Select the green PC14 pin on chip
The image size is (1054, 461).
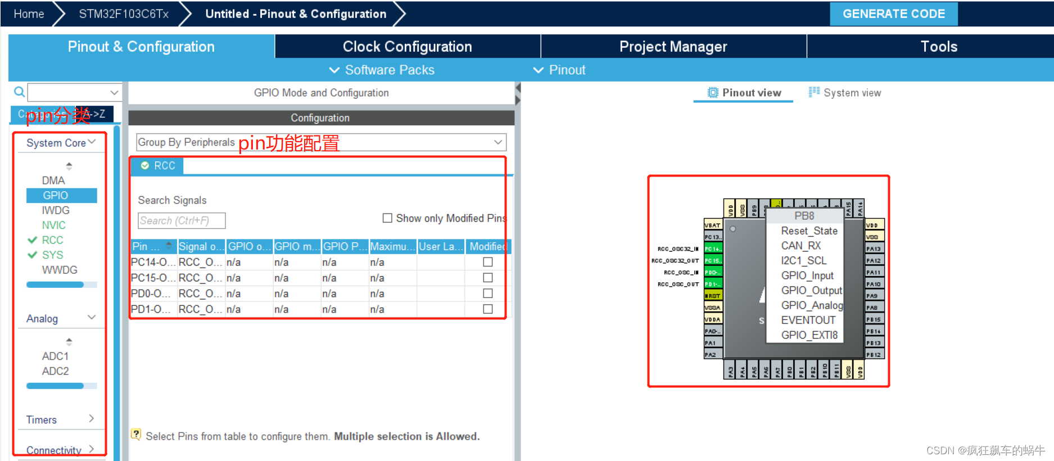(713, 248)
